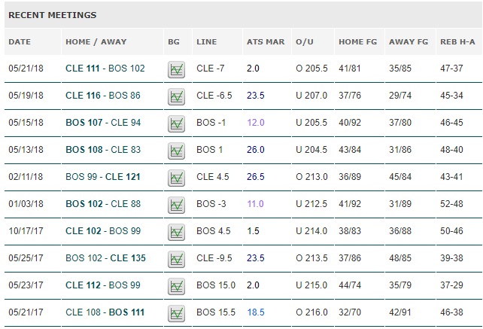
Task: Click the over/under value U 207.0
Action: click(x=311, y=96)
